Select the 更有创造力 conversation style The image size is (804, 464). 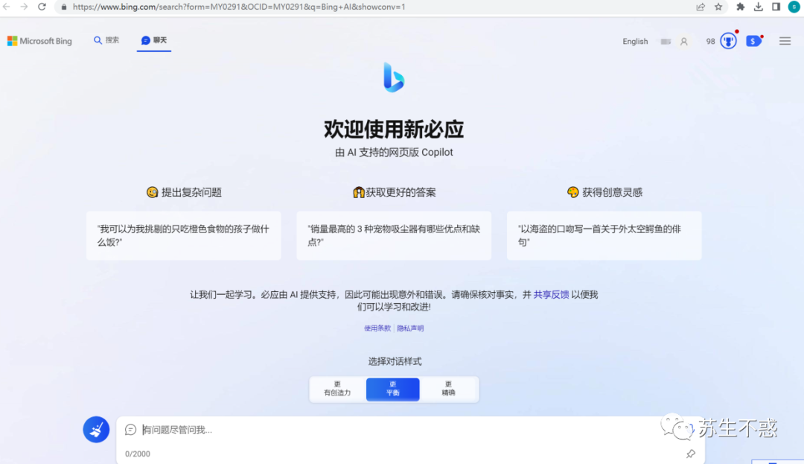[x=336, y=389]
